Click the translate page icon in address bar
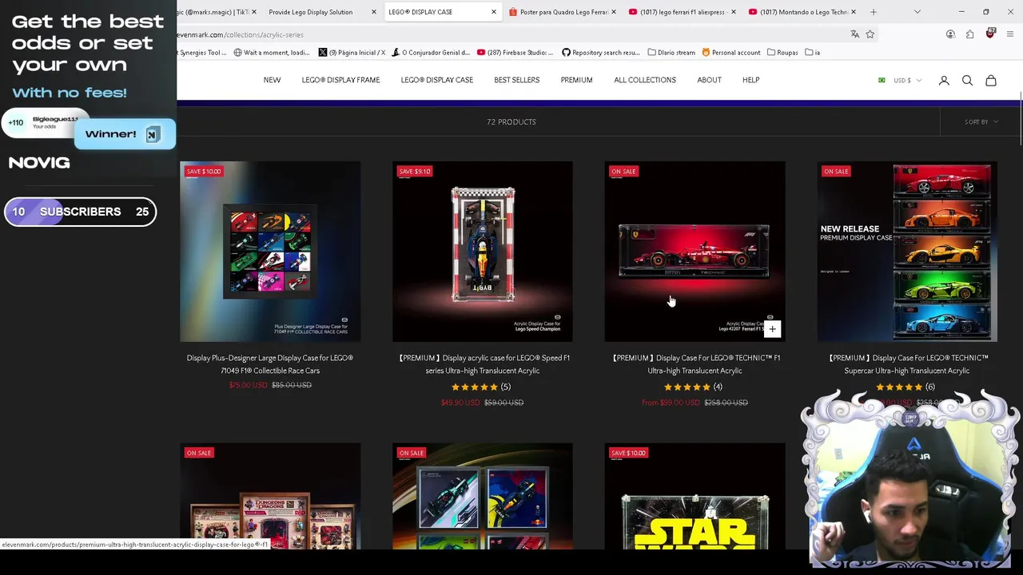The width and height of the screenshot is (1023, 575). click(x=854, y=34)
